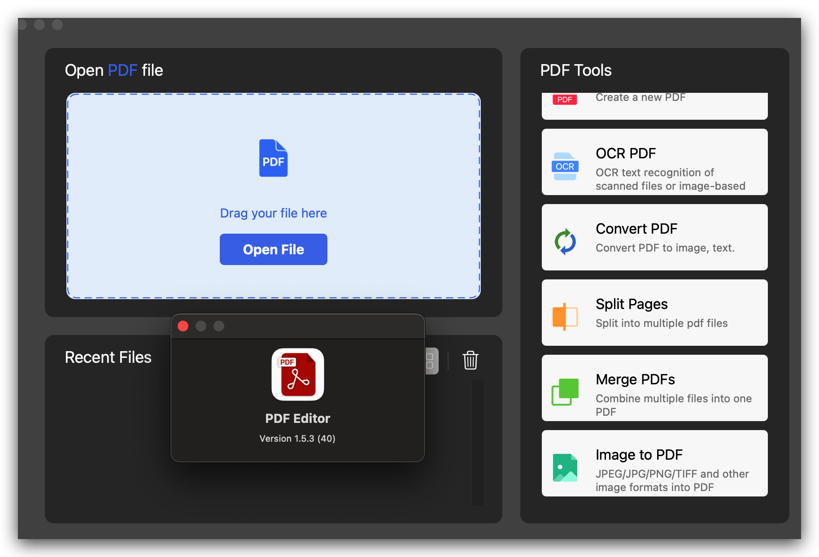Select the Convert PDF title text

click(636, 229)
